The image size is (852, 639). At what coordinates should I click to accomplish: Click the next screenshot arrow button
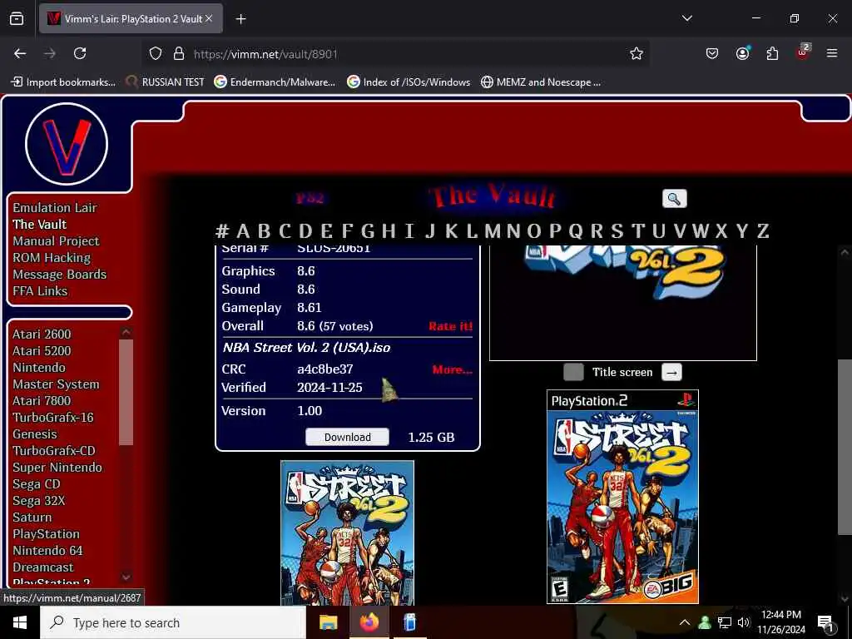(671, 372)
